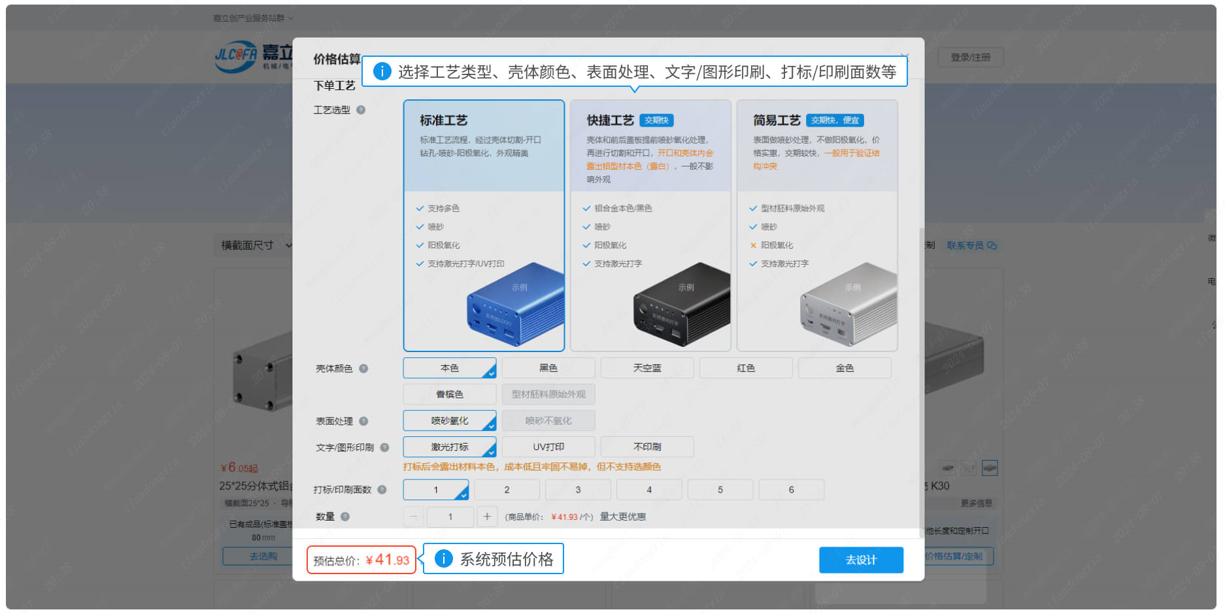
Task: Choose 黑色 shell color
Action: [548, 368]
